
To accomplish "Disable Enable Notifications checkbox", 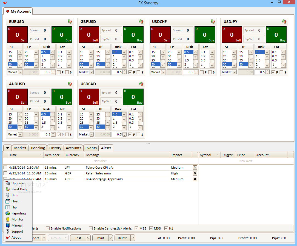I will (x=48, y=228).
